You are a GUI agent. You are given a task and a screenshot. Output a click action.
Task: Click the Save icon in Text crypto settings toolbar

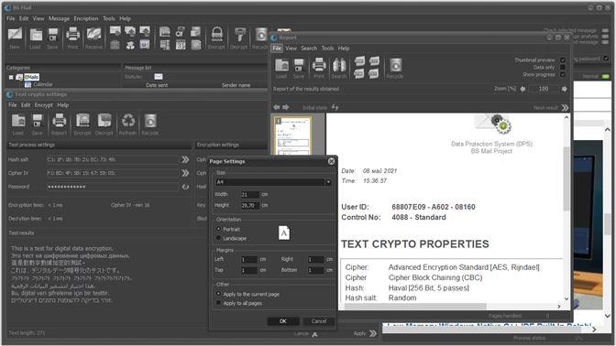click(38, 121)
